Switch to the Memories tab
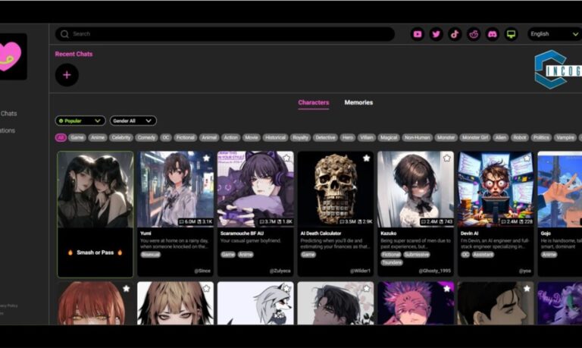This screenshot has width=582, height=348. [358, 102]
